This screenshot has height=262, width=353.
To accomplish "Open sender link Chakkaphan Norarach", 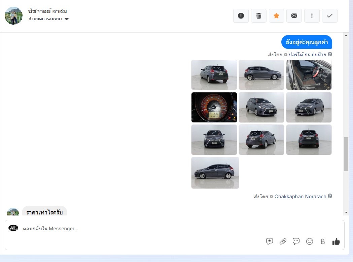I will click(300, 196).
